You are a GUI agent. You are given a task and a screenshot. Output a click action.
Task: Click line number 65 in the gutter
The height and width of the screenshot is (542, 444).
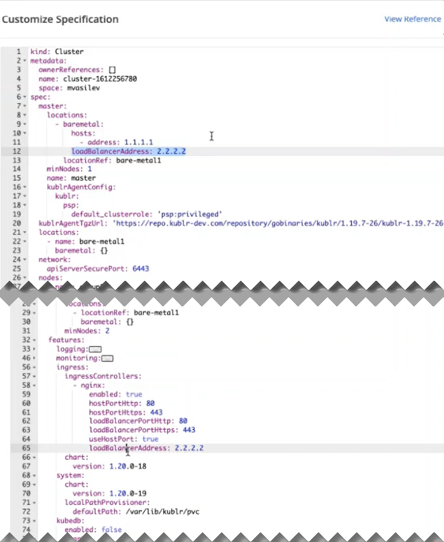coord(26,448)
